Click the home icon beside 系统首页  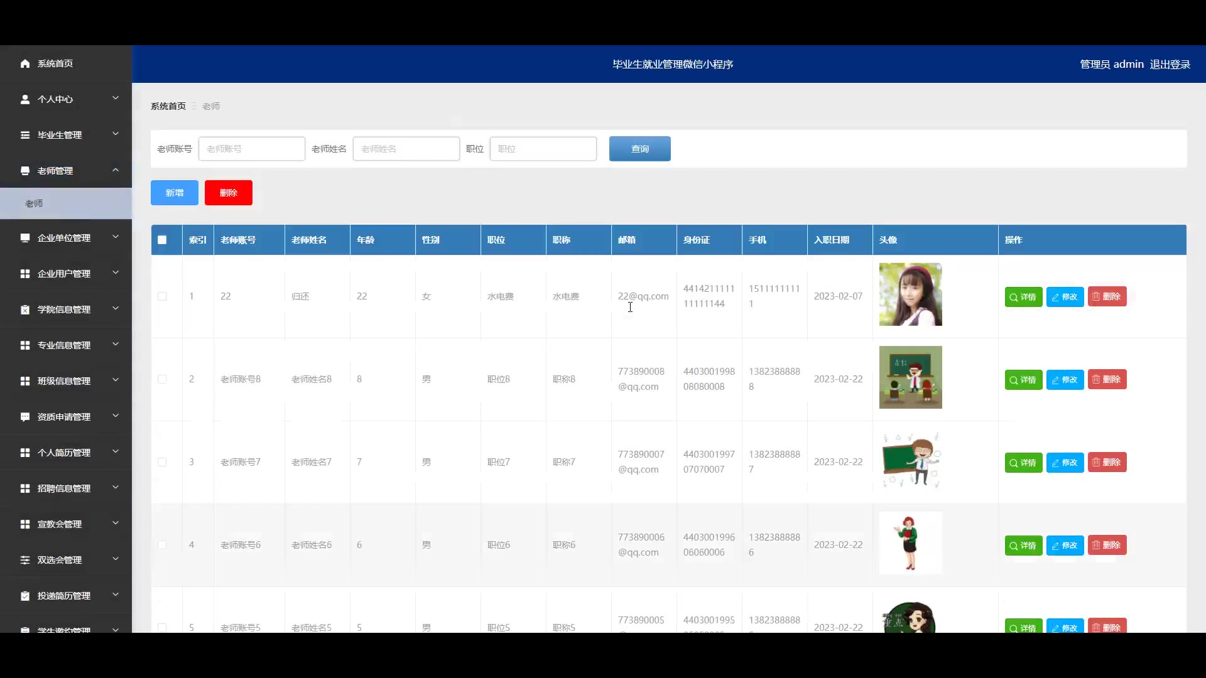pyautogui.click(x=25, y=63)
